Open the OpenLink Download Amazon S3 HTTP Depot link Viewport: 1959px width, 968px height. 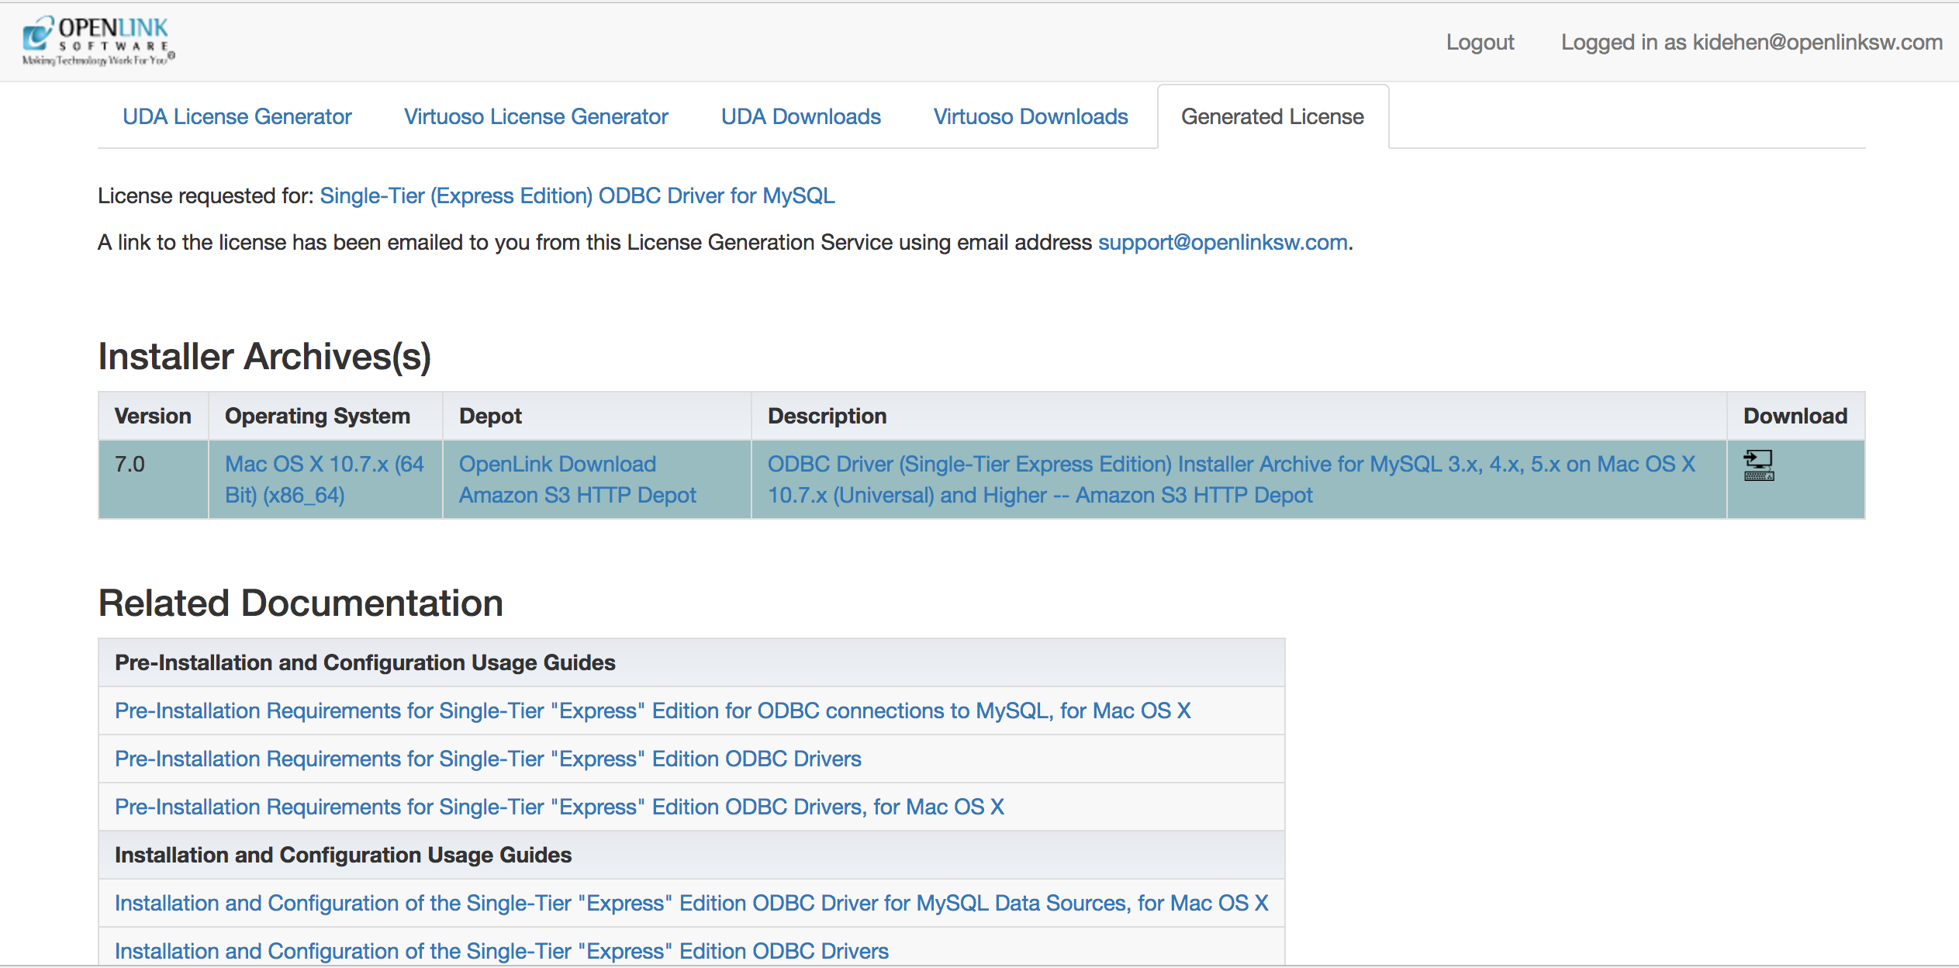click(578, 479)
